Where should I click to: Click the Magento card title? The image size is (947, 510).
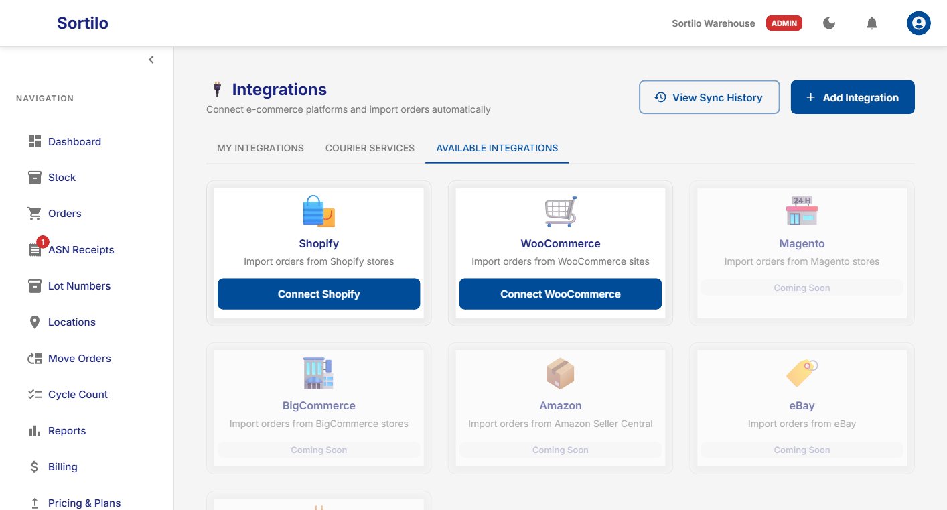802,244
